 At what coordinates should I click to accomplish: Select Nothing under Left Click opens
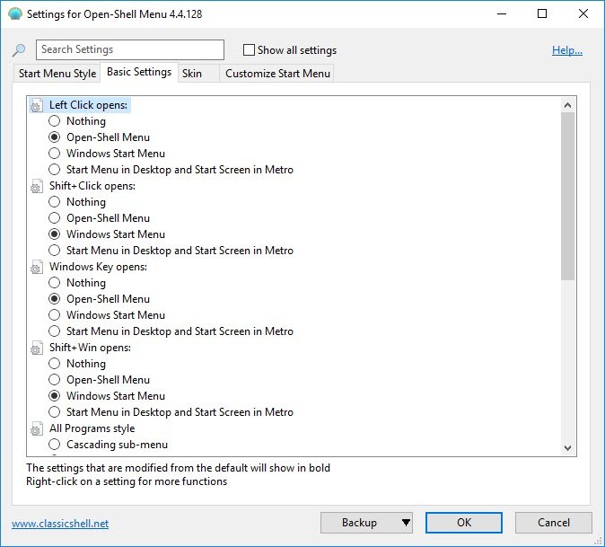tap(55, 121)
